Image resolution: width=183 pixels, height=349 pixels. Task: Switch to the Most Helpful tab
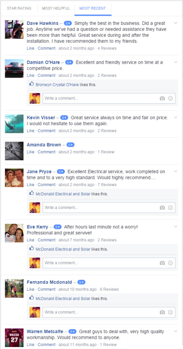pyautogui.click(x=56, y=8)
